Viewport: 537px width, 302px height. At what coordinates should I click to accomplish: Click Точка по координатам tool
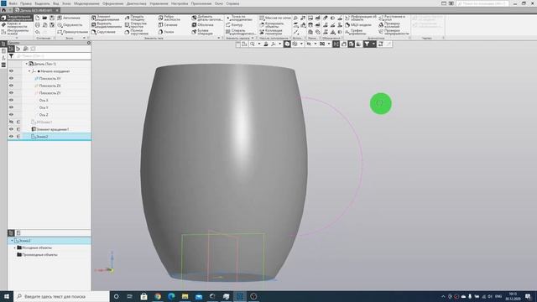point(239,18)
